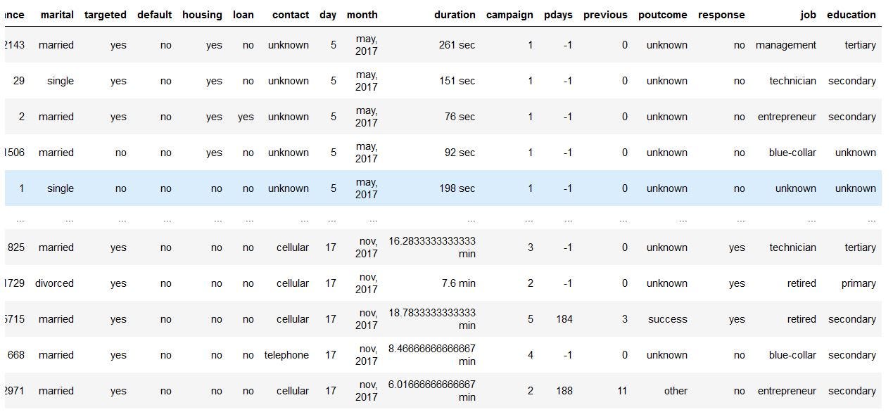This screenshot has height=419, width=893.
Task: Select the 'campaign' column header
Action: point(509,15)
